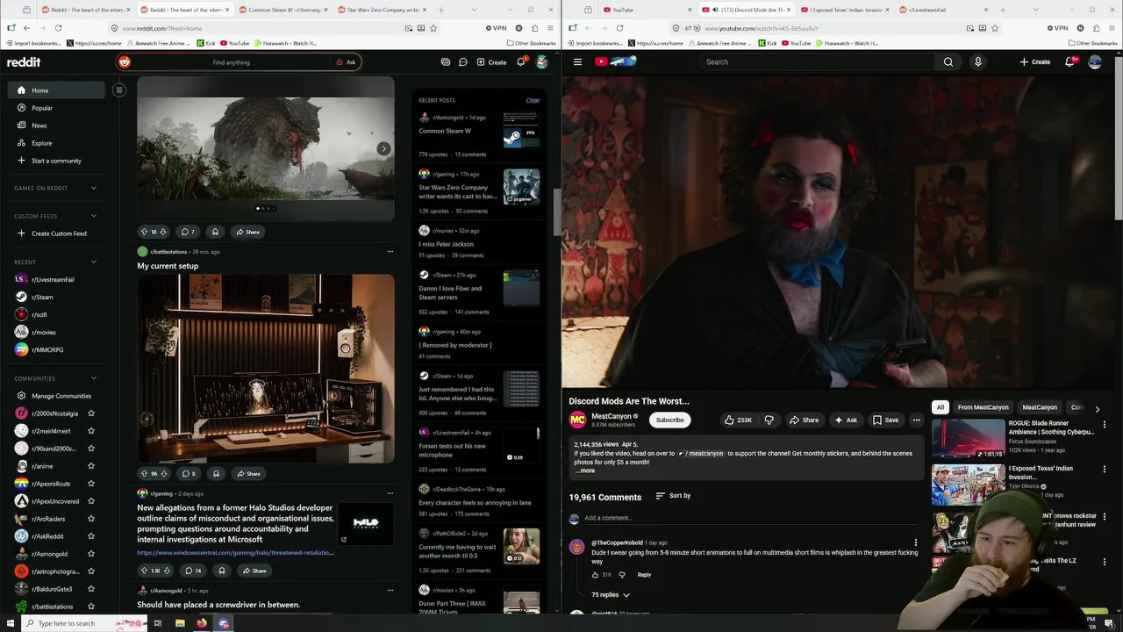Open more actions for the video
The width and height of the screenshot is (1123, 632).
(x=916, y=420)
